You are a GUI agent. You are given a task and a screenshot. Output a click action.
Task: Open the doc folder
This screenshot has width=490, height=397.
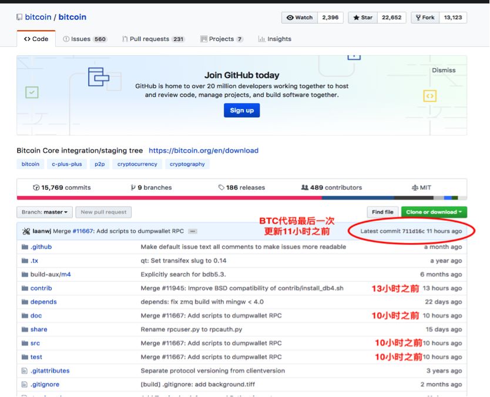pos(36,315)
